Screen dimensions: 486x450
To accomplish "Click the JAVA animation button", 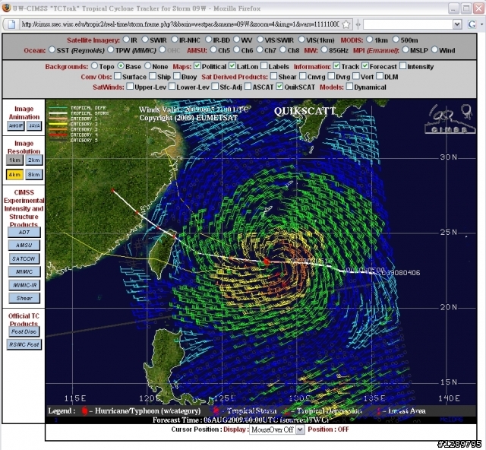I will 34,125.
